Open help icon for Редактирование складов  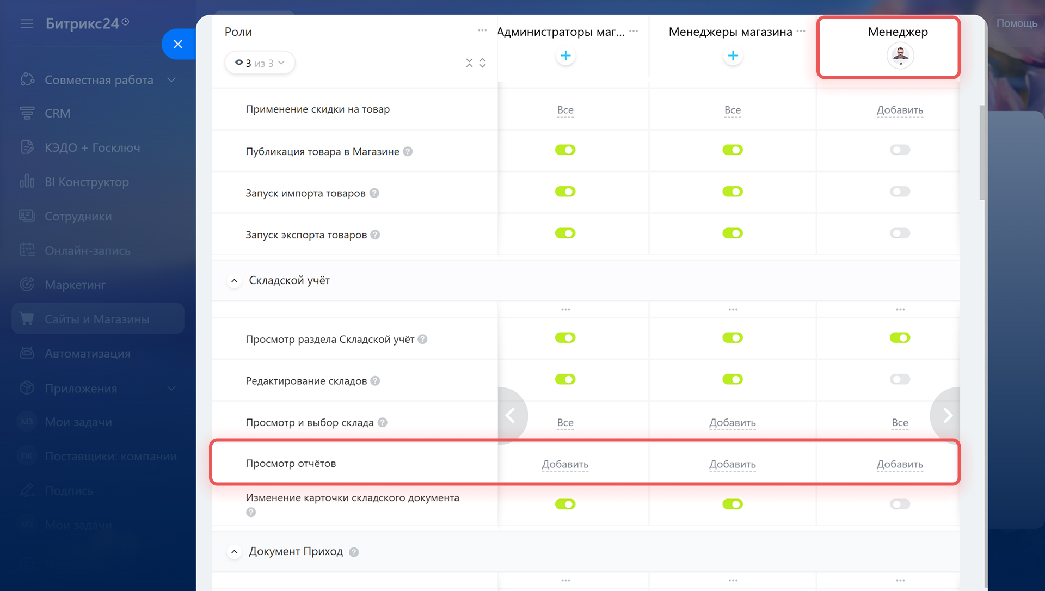click(375, 381)
